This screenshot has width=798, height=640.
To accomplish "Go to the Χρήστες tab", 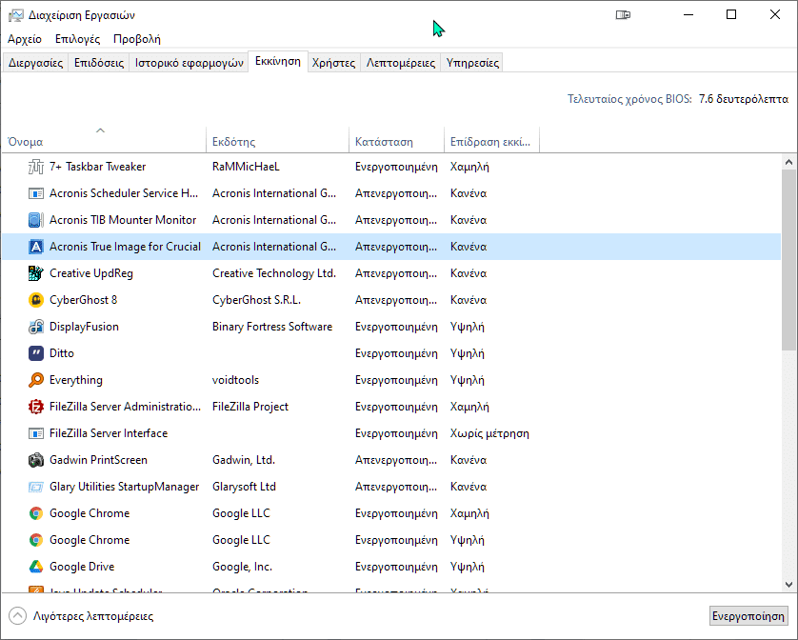I will 334,63.
